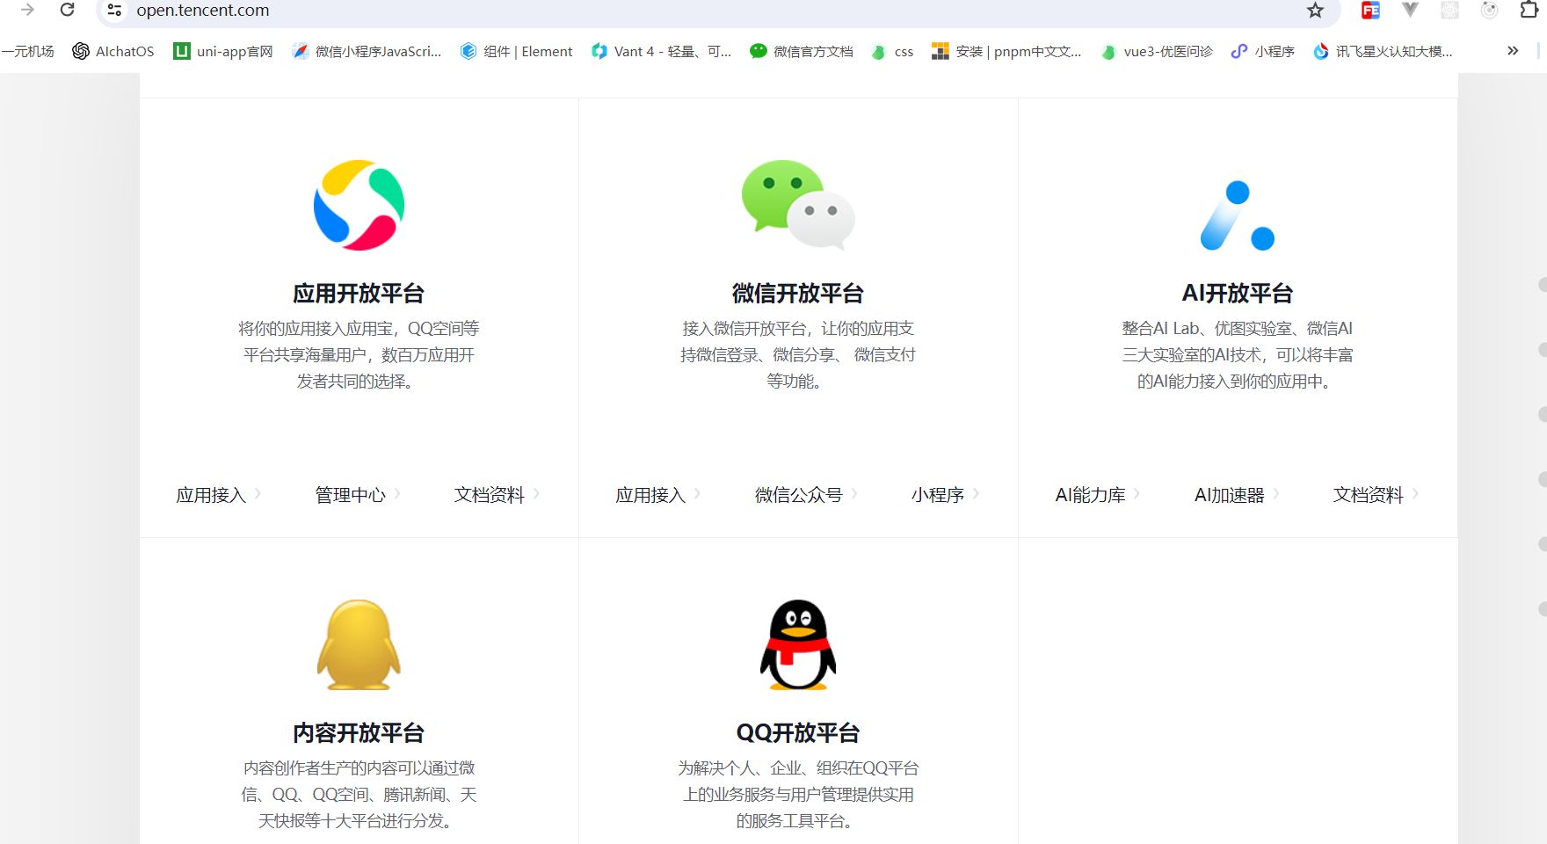Open the Vue devtools extension icon
Viewport: 1547px width, 844px height.
[1410, 10]
